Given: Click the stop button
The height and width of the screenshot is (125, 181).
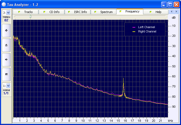Looking at the screenshot, I should tap(6, 74).
